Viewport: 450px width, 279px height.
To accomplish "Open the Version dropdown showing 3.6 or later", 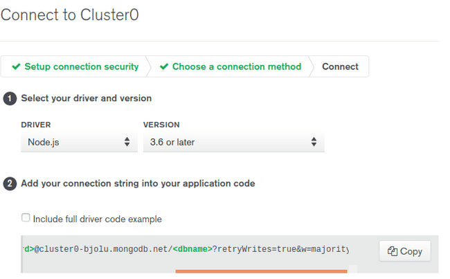I will pyautogui.click(x=234, y=142).
